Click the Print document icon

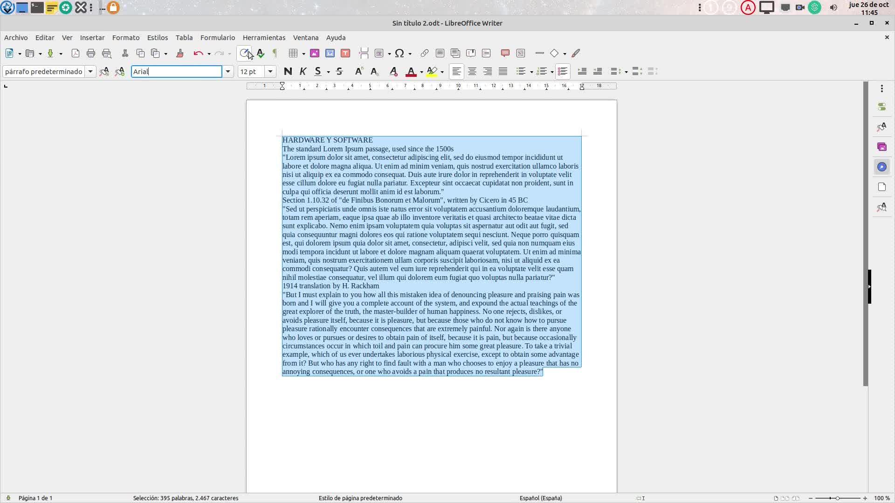click(x=91, y=54)
